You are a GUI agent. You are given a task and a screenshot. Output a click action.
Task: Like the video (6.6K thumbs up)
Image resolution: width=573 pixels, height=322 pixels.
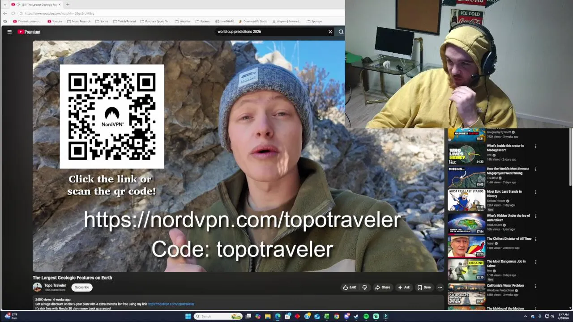[350, 287]
